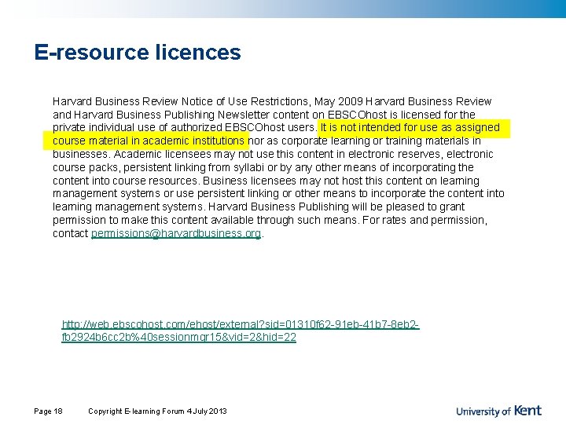This screenshot has height=424, width=566.
Task: Open the web.ebscohost.com external URL link
Action: click(241, 331)
